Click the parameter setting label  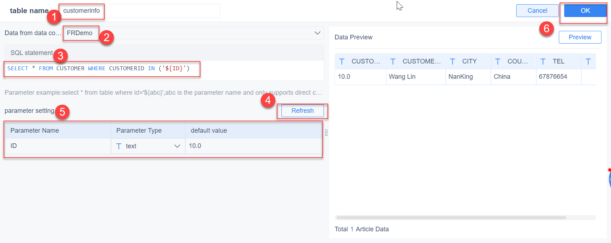tap(29, 111)
